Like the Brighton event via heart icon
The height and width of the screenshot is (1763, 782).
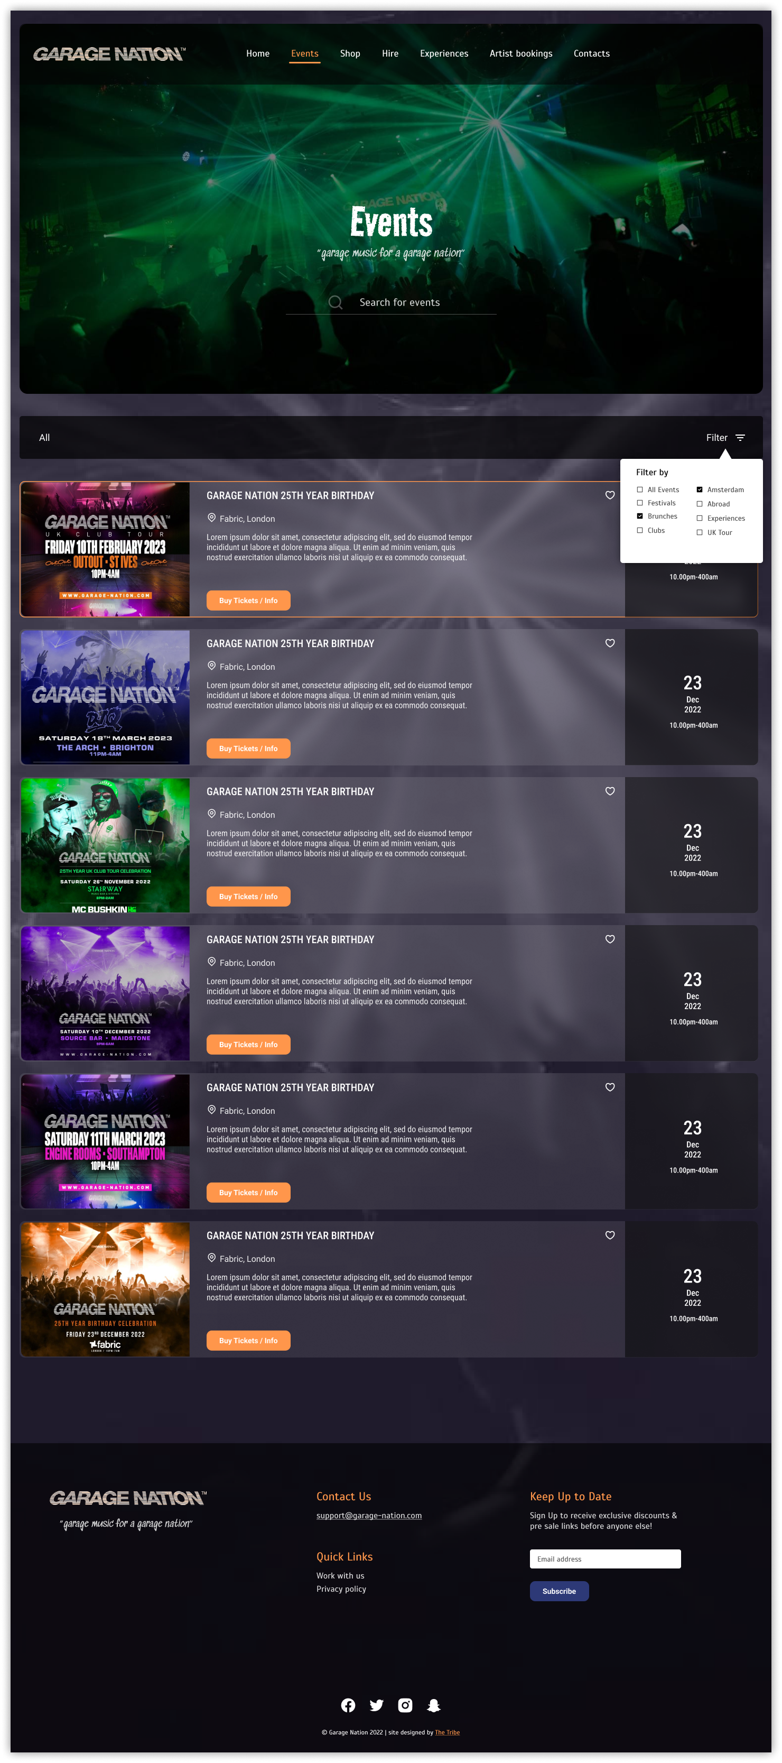click(x=610, y=643)
